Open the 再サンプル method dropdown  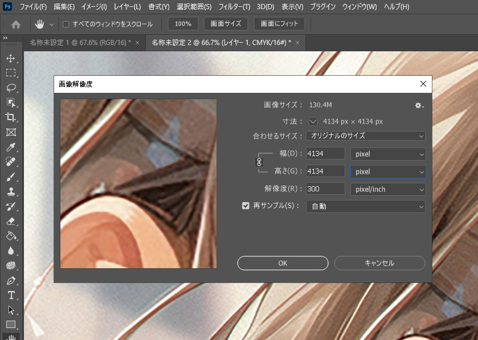[366, 206]
